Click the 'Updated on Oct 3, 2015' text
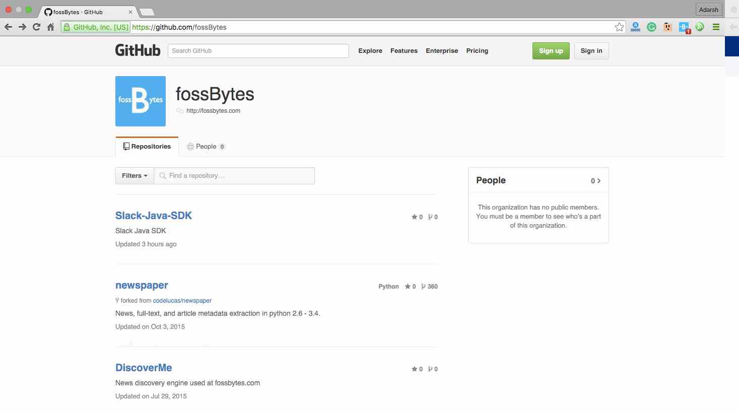Viewport: 739px width, 414px height. (150, 327)
